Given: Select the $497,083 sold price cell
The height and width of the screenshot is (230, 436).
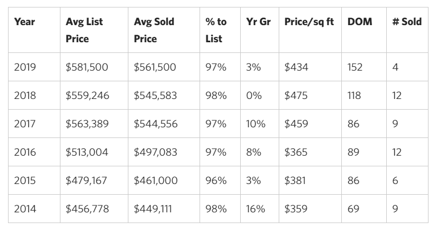Looking at the screenshot, I should coord(155,152).
